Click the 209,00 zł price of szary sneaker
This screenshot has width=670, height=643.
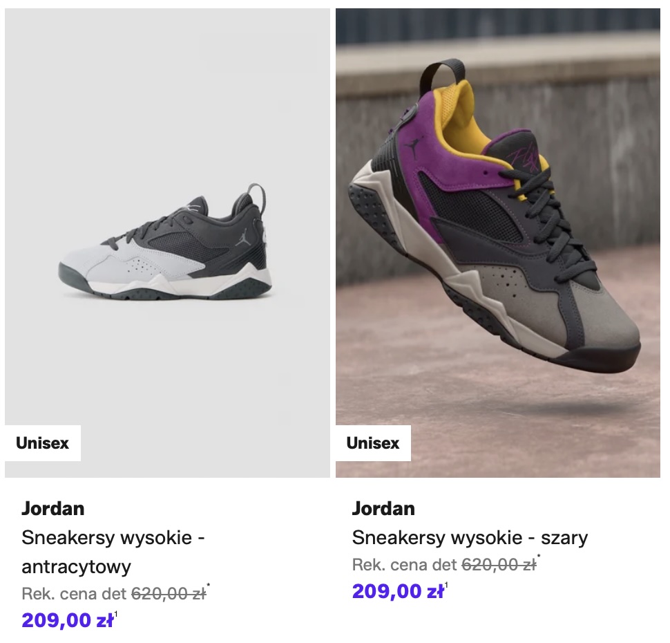tap(398, 591)
